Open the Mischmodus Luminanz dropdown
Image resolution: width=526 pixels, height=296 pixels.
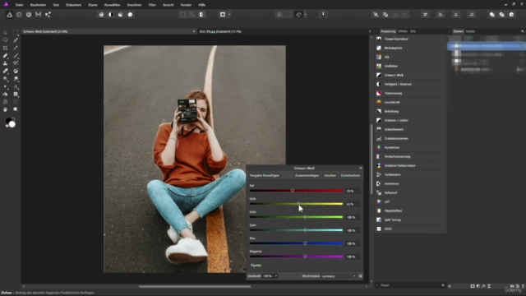pos(339,276)
